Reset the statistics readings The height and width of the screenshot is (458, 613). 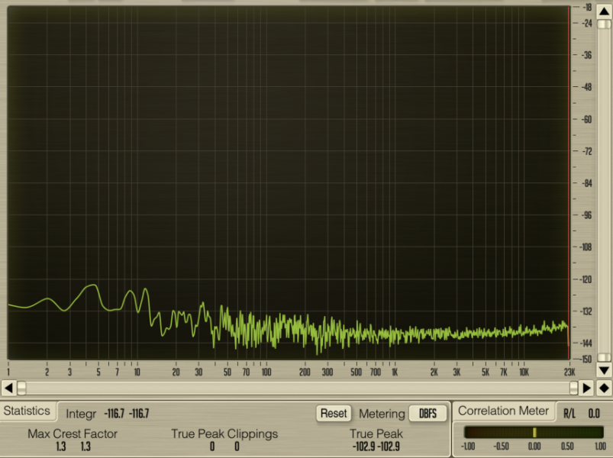pos(334,413)
